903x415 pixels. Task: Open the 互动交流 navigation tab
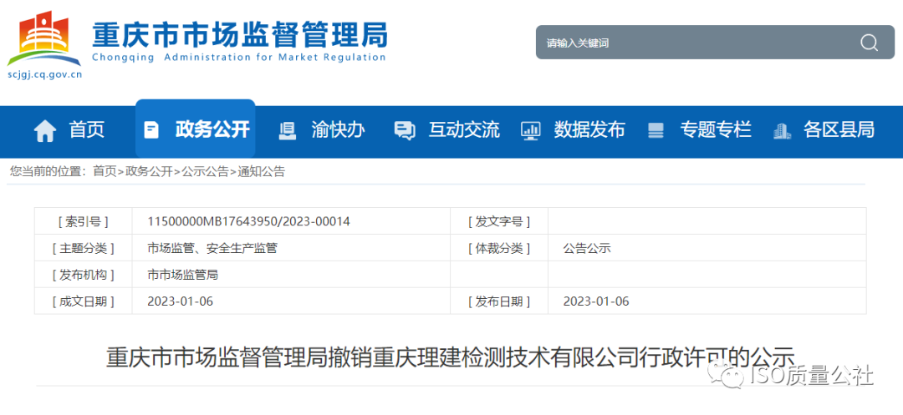[463, 130]
